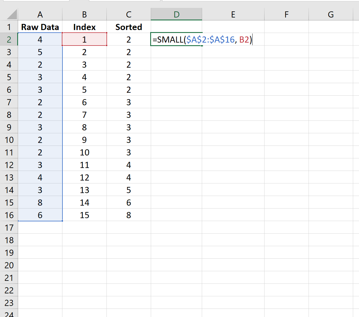359x317 pixels.
Task: Click Index cell with value 15
Action: [x=84, y=215]
